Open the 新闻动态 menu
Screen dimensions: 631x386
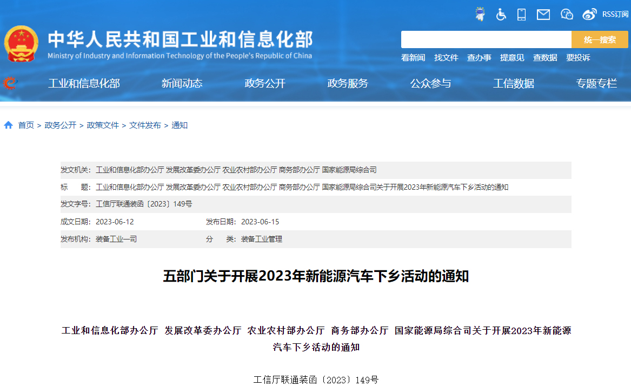click(x=182, y=83)
